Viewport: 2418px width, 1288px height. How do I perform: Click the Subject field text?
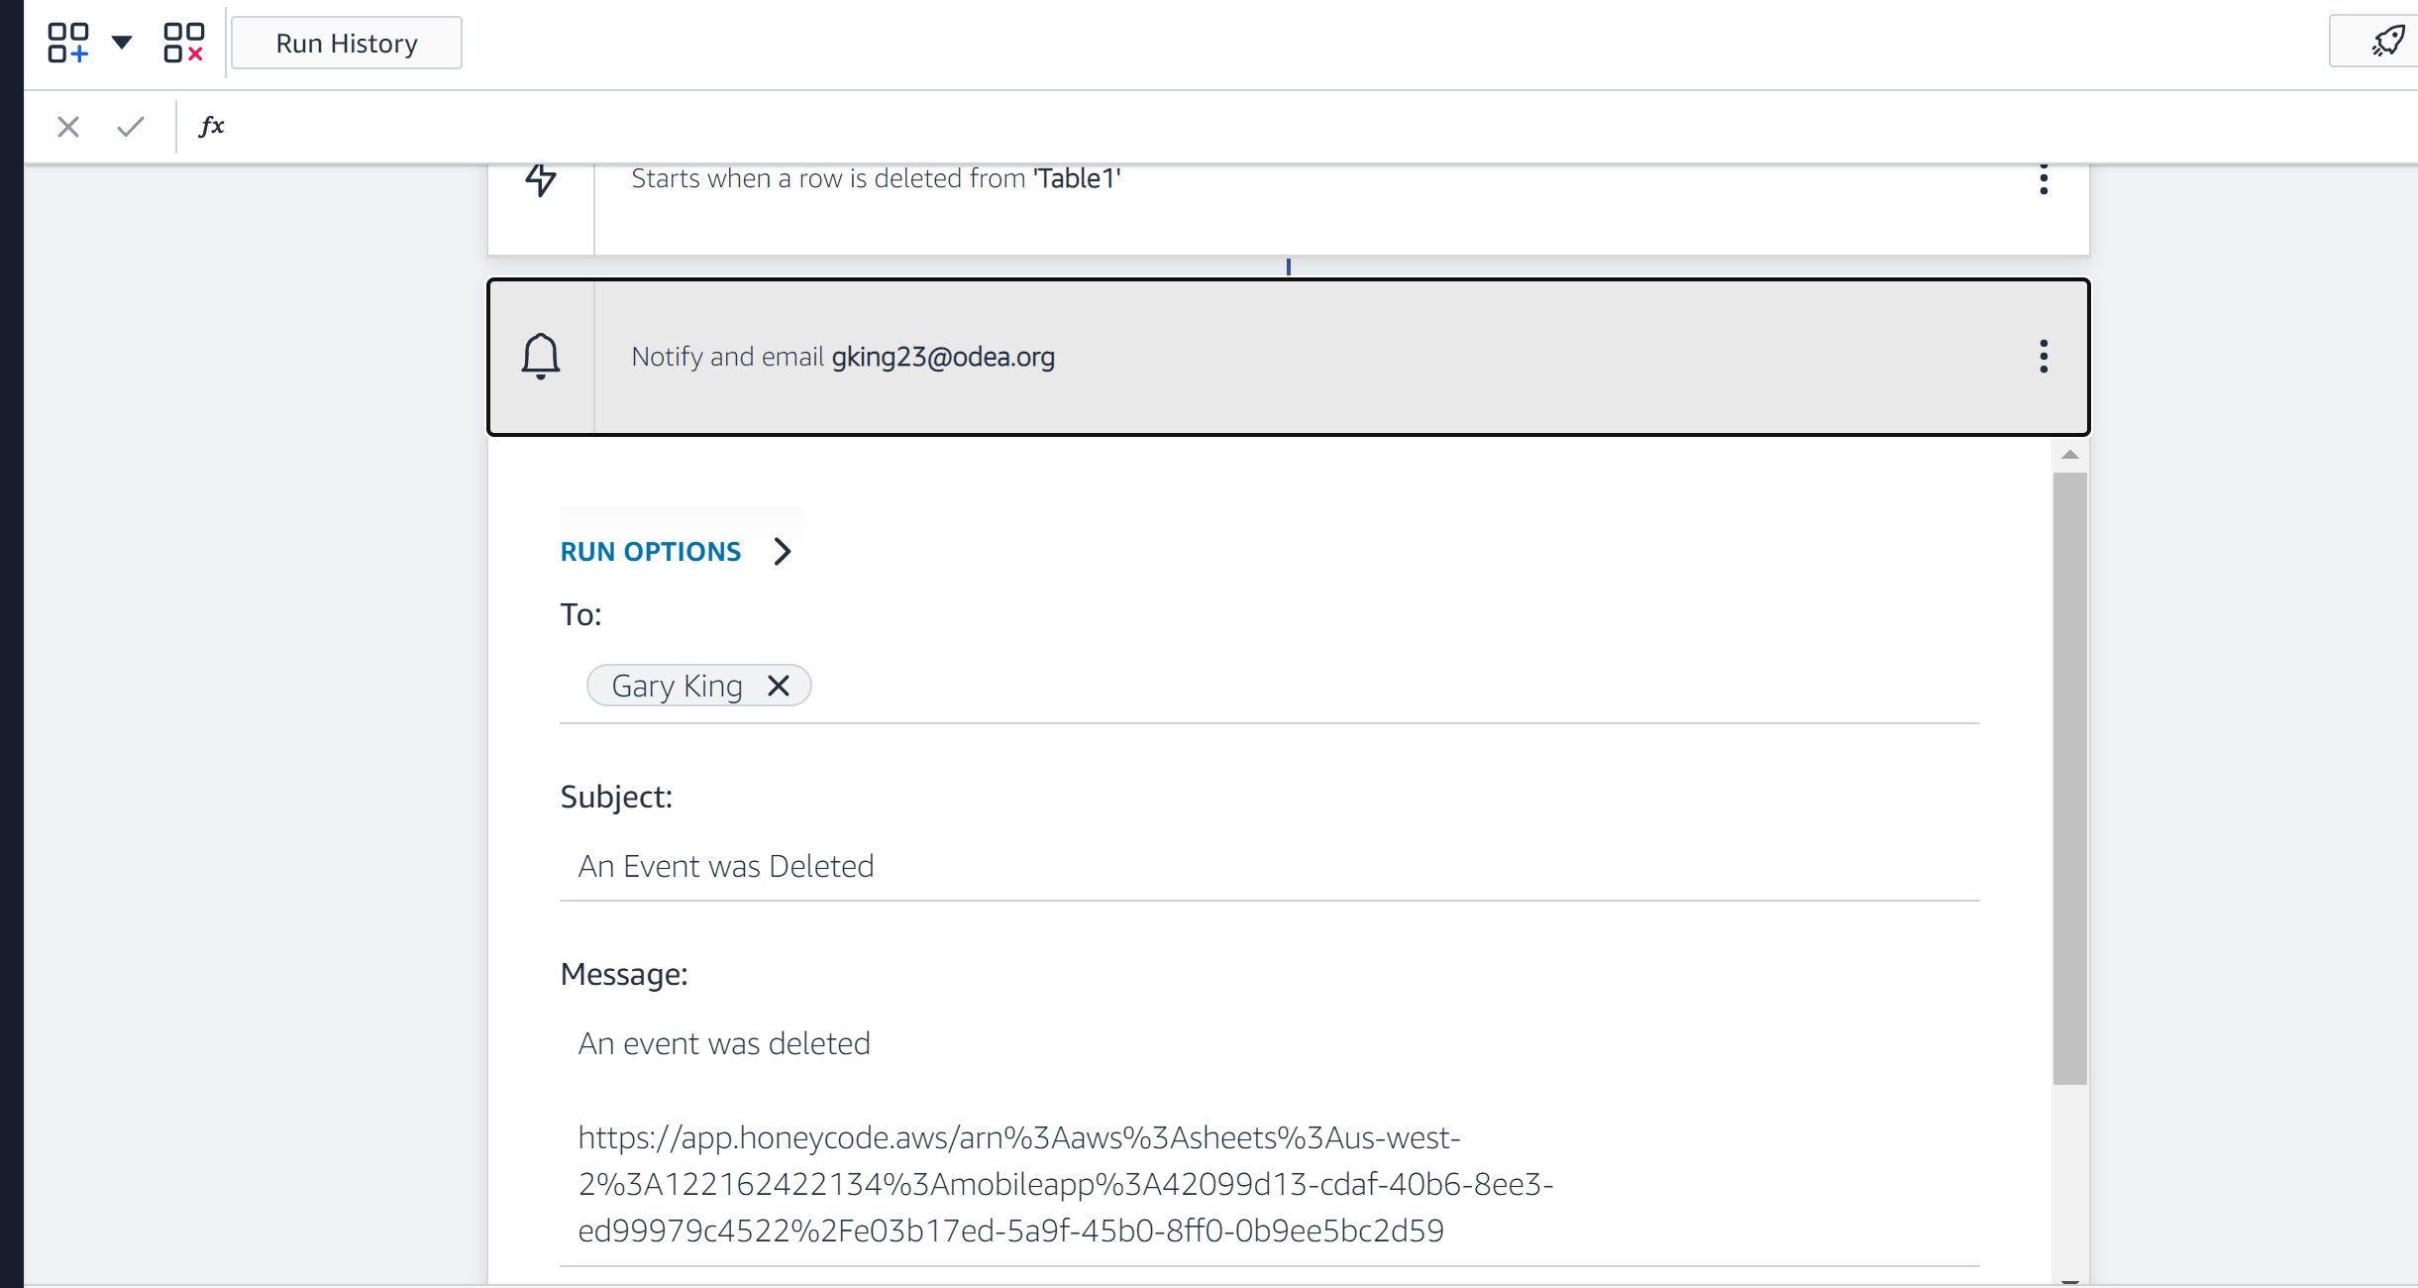pyautogui.click(x=726, y=867)
